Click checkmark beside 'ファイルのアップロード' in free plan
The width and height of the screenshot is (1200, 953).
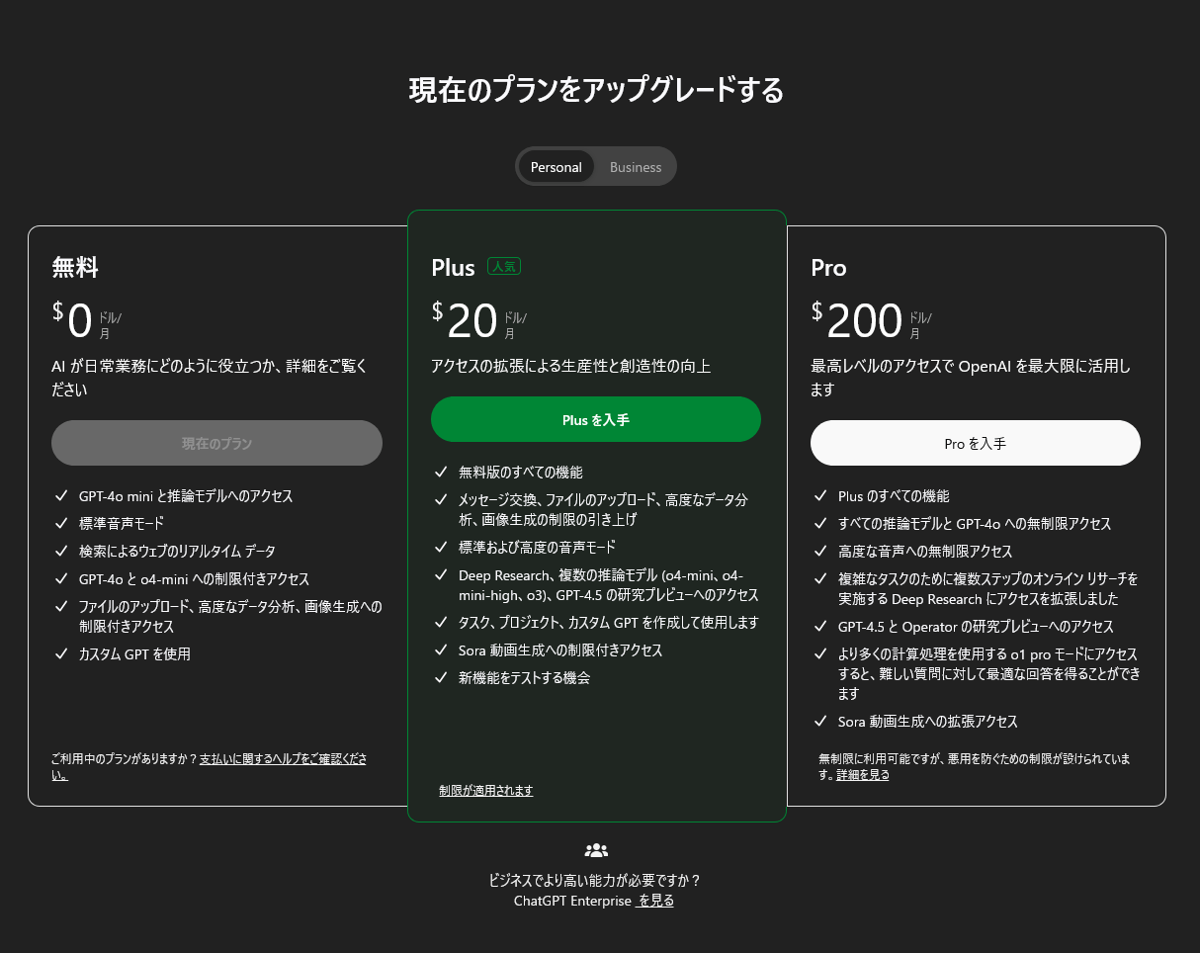pyautogui.click(x=61, y=607)
